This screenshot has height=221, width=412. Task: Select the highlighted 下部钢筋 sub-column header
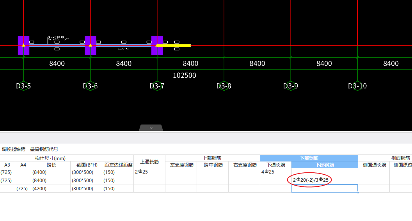point(325,165)
